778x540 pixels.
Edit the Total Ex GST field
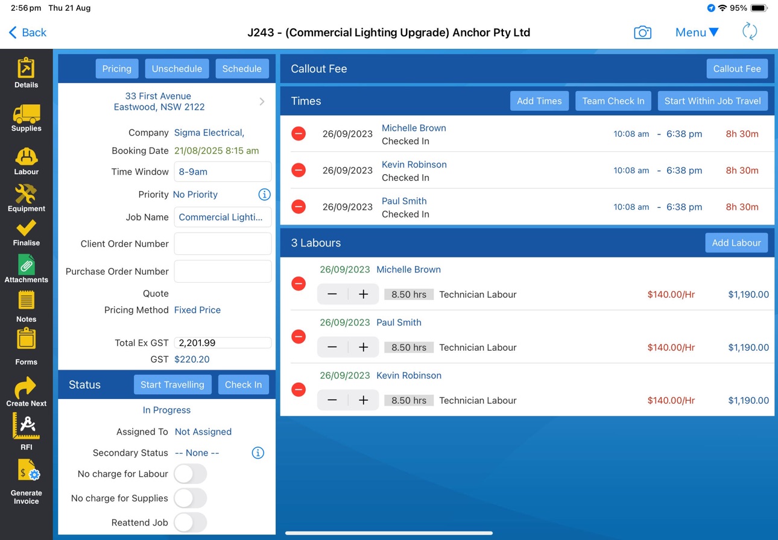pyautogui.click(x=223, y=342)
